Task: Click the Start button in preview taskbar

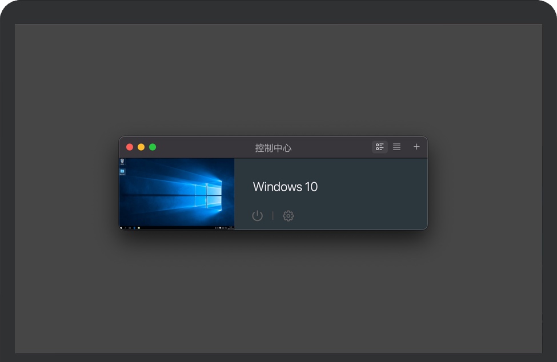Action: coord(121,228)
